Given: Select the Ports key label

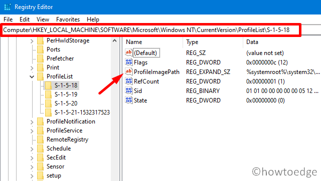Looking at the screenshot, I should (x=53, y=49).
